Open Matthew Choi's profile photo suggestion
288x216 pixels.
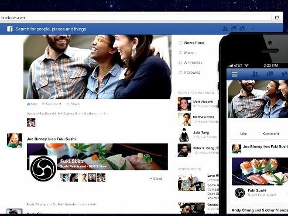(x=184, y=119)
